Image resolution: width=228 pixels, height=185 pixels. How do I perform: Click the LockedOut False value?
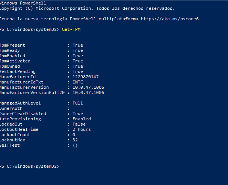pos(79,124)
